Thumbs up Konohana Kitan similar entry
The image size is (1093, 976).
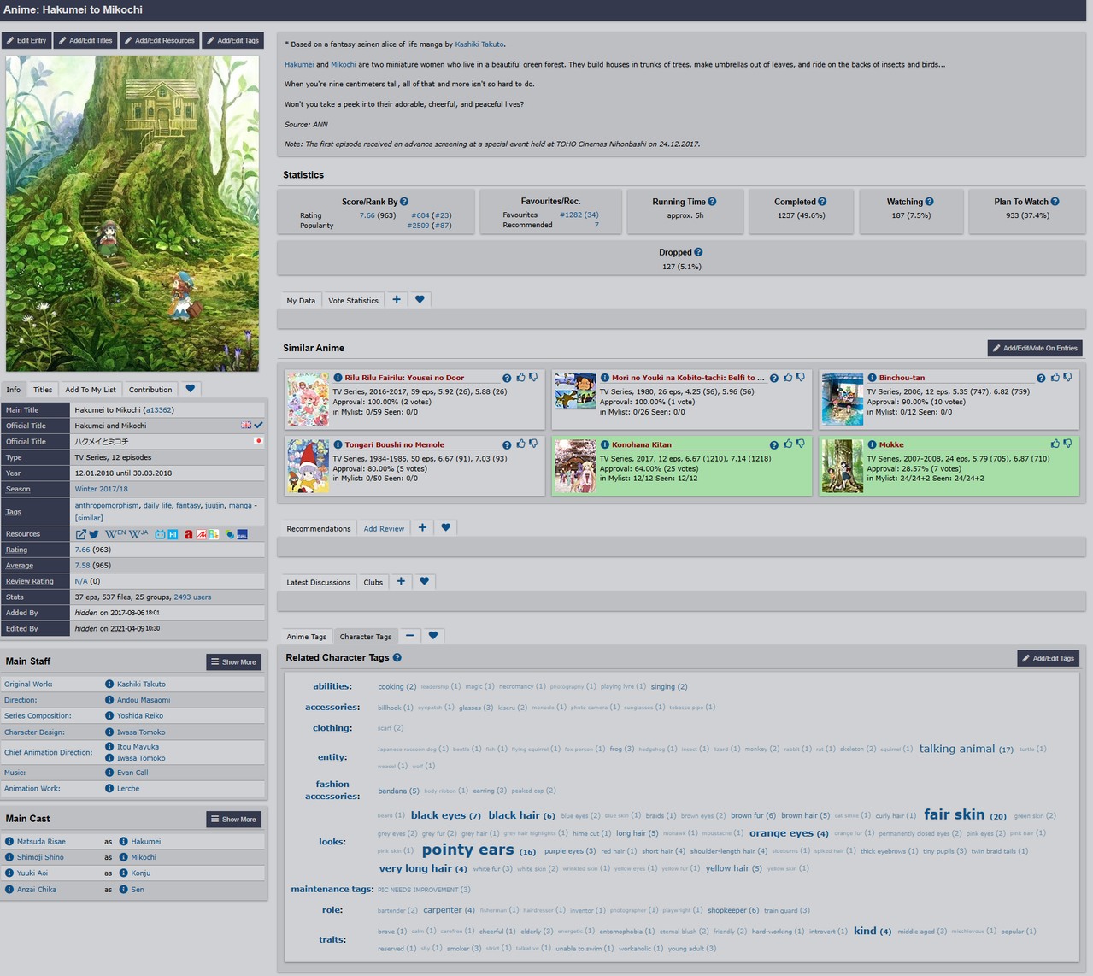[789, 444]
